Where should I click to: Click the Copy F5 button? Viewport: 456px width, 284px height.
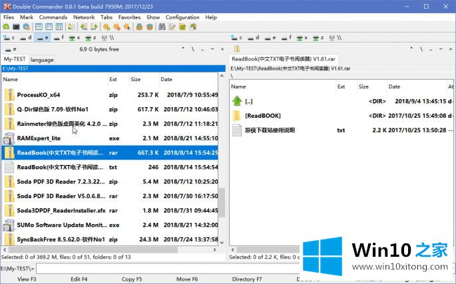132,279
